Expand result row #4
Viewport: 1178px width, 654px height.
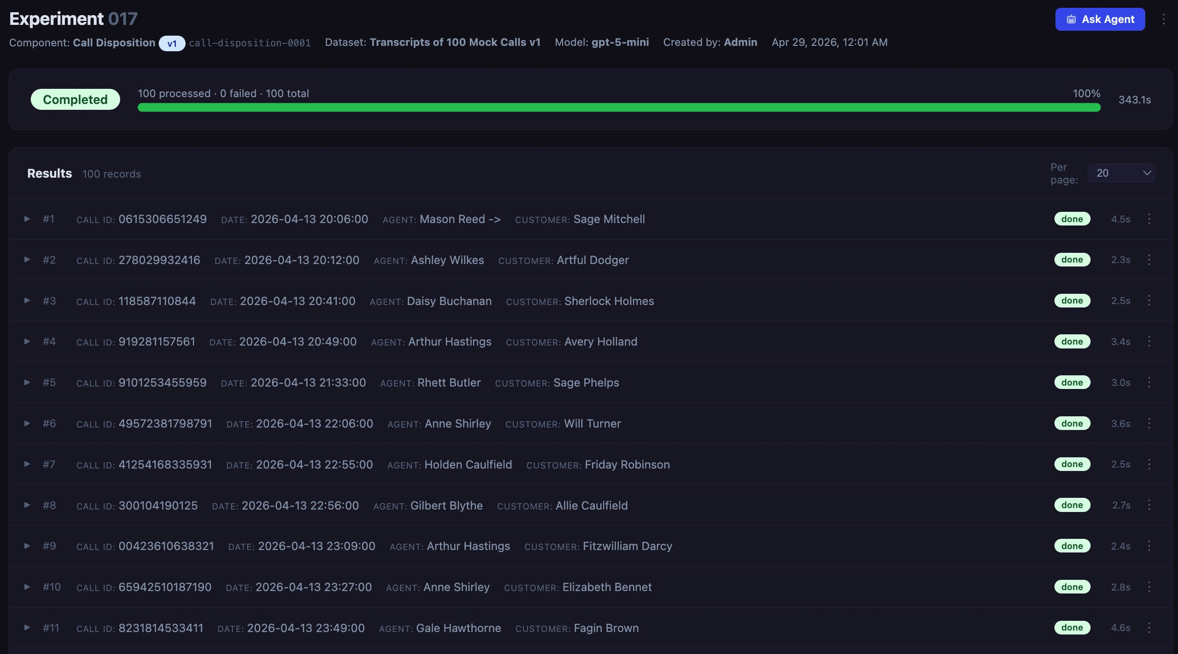coord(27,342)
